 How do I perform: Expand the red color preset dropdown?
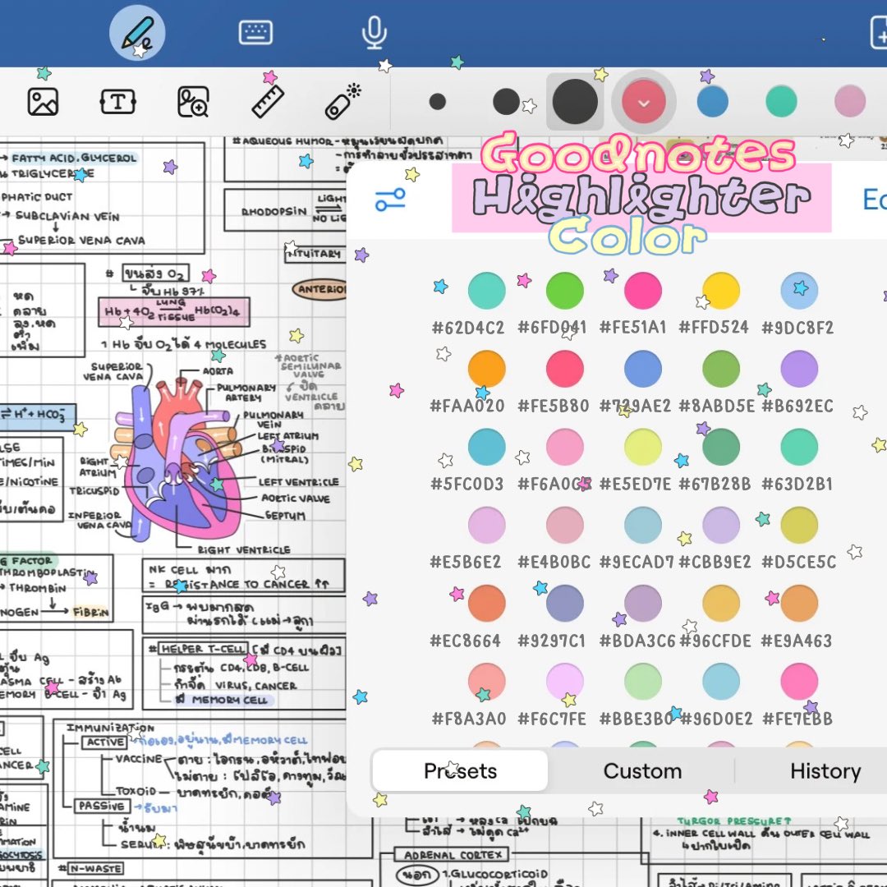644,103
